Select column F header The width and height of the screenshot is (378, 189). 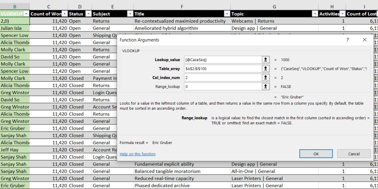(x=182, y=7)
